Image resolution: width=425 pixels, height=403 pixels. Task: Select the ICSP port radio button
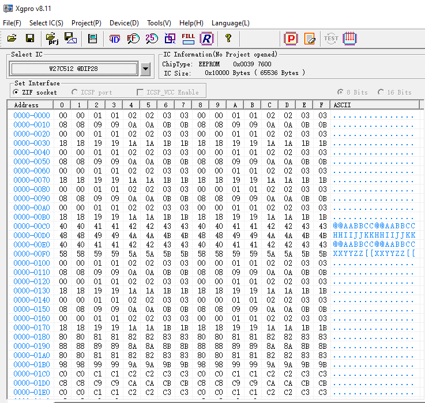click(x=74, y=92)
